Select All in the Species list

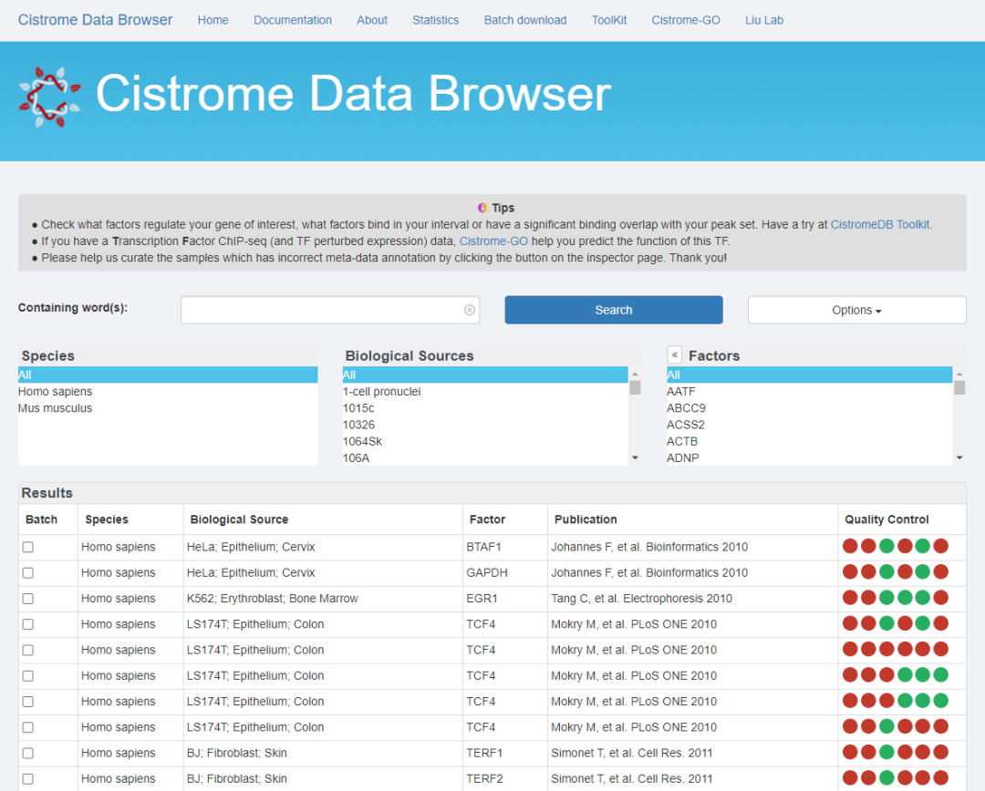[168, 375]
